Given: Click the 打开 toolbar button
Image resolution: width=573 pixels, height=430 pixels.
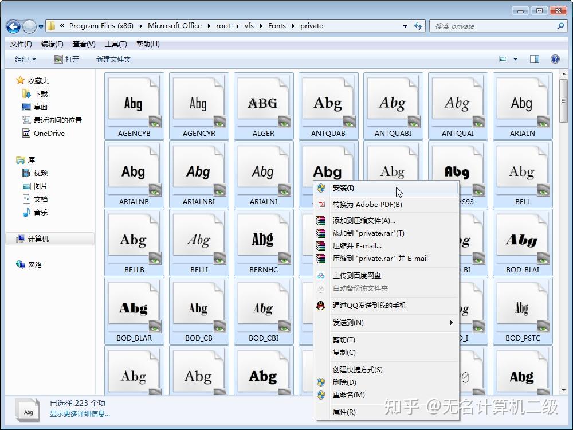Looking at the screenshot, I should pyautogui.click(x=66, y=59).
